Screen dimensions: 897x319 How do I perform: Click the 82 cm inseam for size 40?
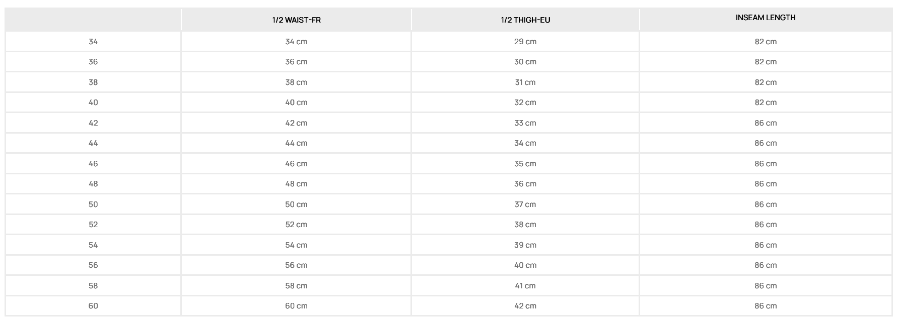[766, 102]
